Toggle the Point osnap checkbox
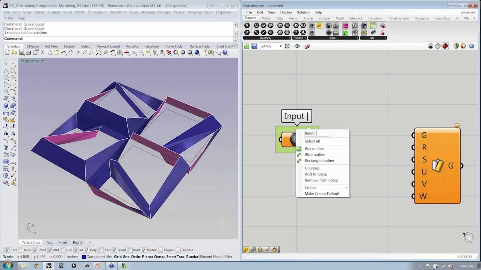The image size is (481, 270). click(35, 250)
